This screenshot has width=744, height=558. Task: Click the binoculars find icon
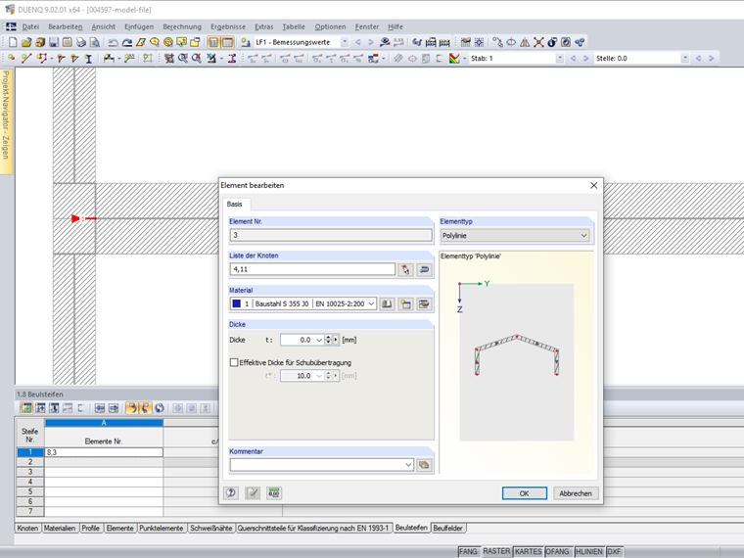tap(417, 42)
